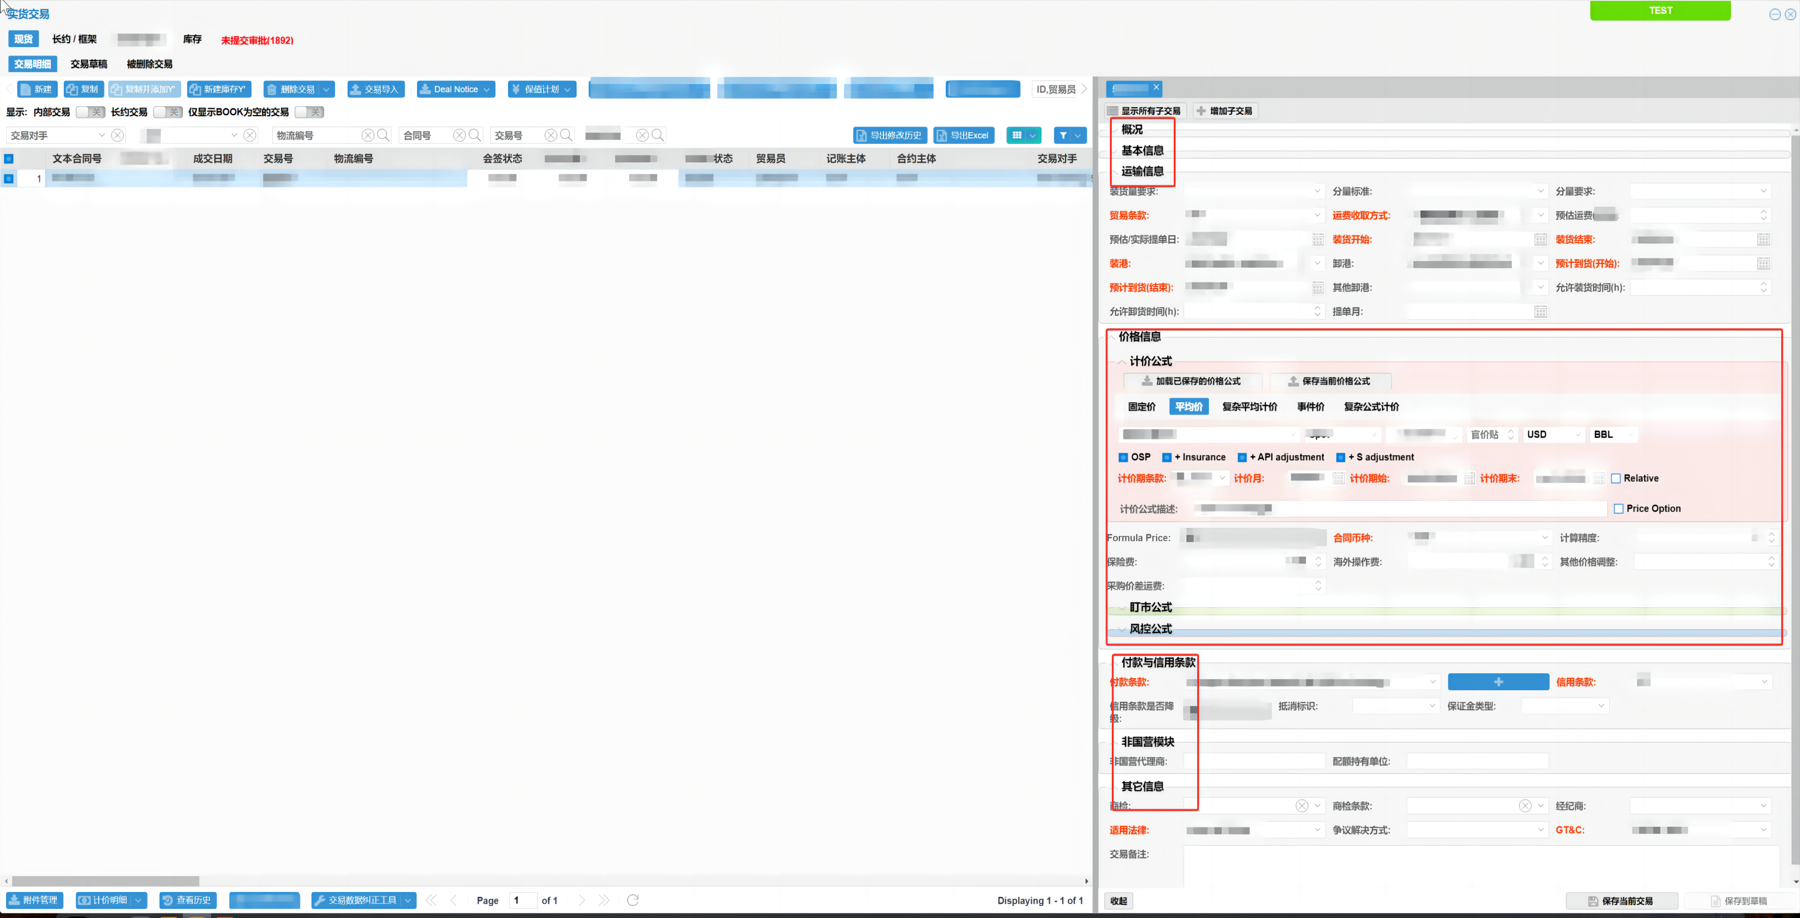Clear the 交易号 search field
1800x918 pixels.
551,135
